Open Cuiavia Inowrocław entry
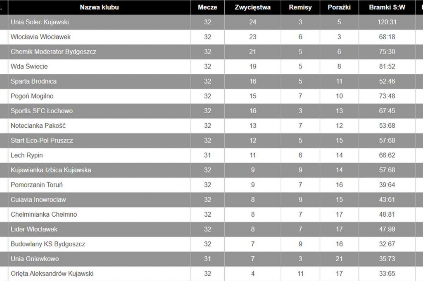Screen dimensions: 423x281 click(x=38, y=200)
